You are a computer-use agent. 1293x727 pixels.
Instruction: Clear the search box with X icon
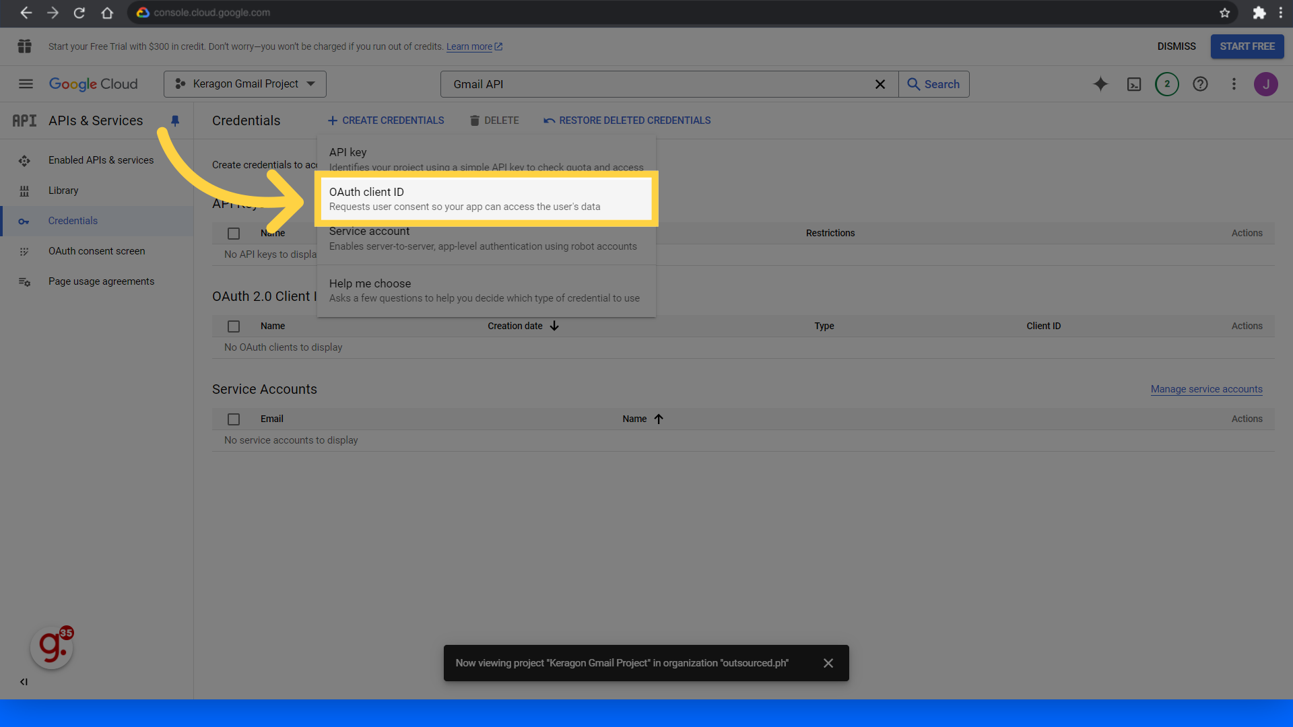(880, 84)
